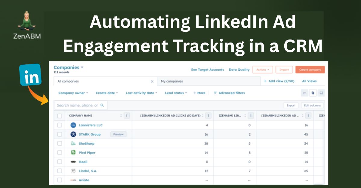361x188 pixels.
Task: Open the Lead status filter dropdown
Action: [176, 93]
